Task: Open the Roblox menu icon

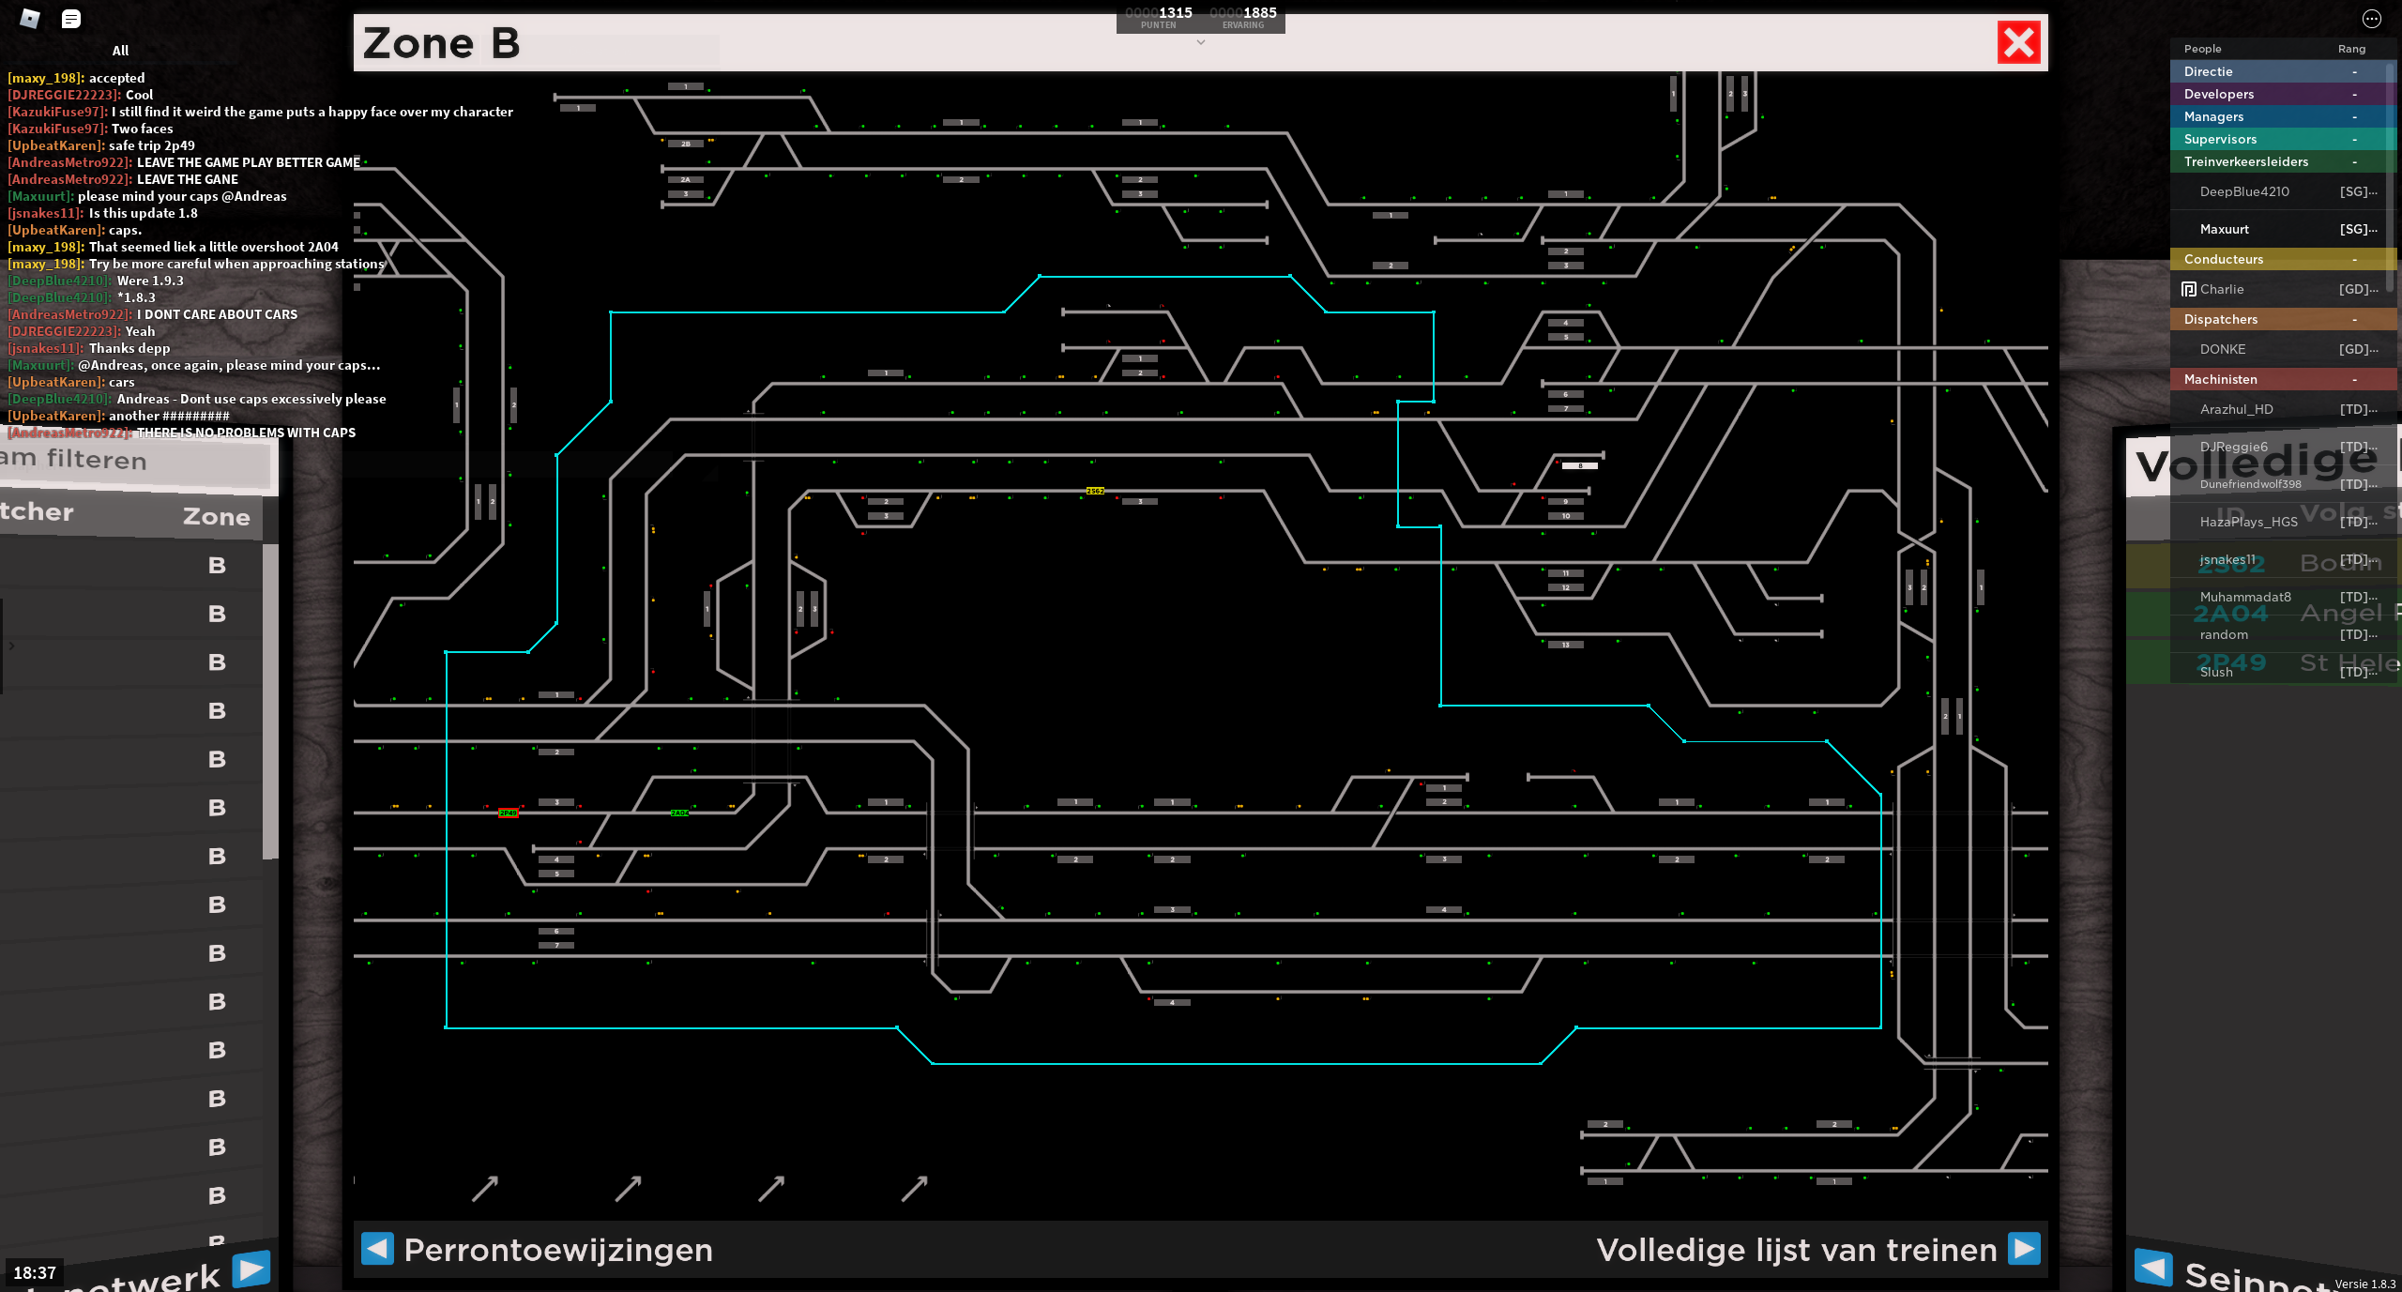Action: pyautogui.click(x=30, y=19)
